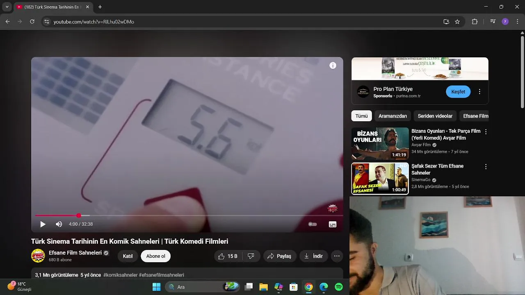Click the Keşfet button on the ad
The height and width of the screenshot is (295, 525).
458,92
